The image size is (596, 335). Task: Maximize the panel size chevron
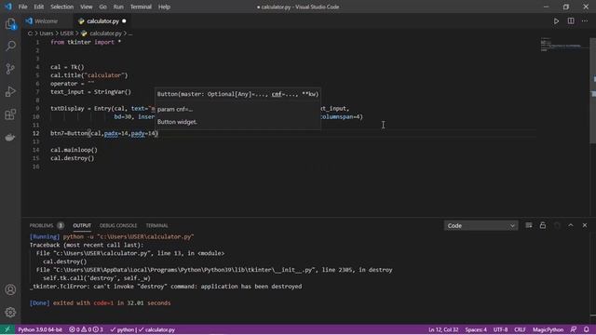click(x=571, y=225)
